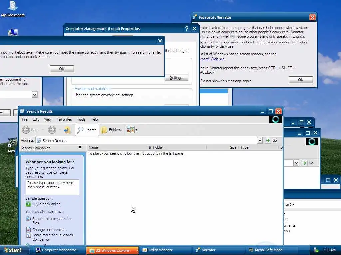The image size is (341, 255).
Task: Open My Documents desktop icon
Action: point(13,9)
